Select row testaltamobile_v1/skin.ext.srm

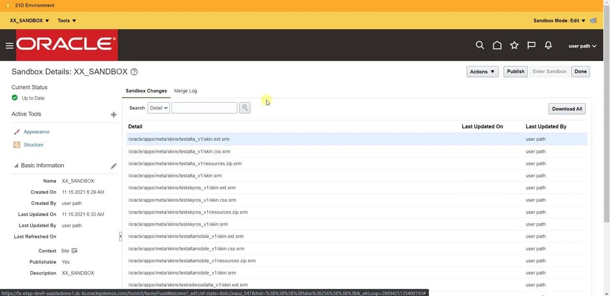[357, 237]
